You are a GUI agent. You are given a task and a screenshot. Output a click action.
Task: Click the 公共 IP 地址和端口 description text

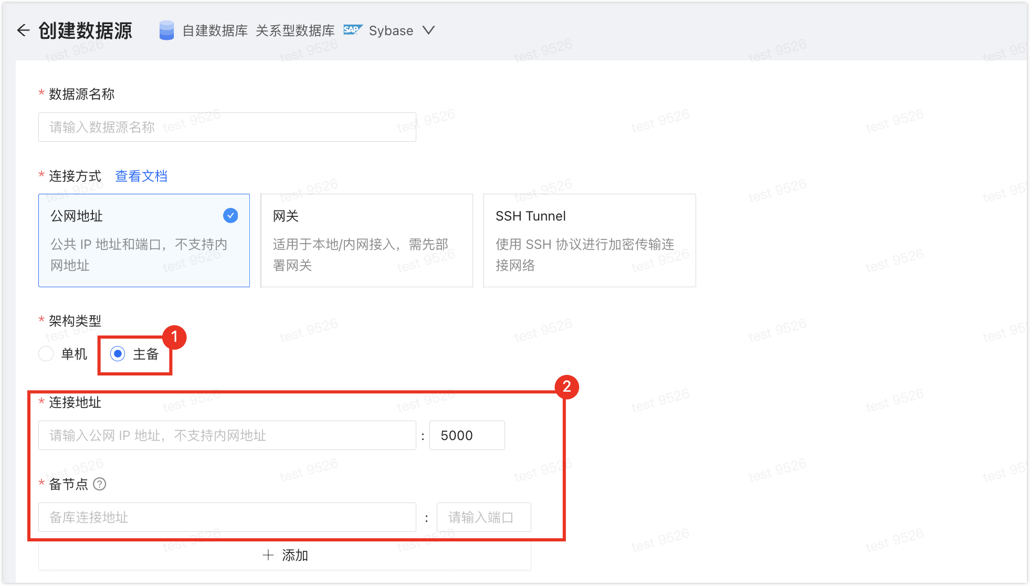139,255
